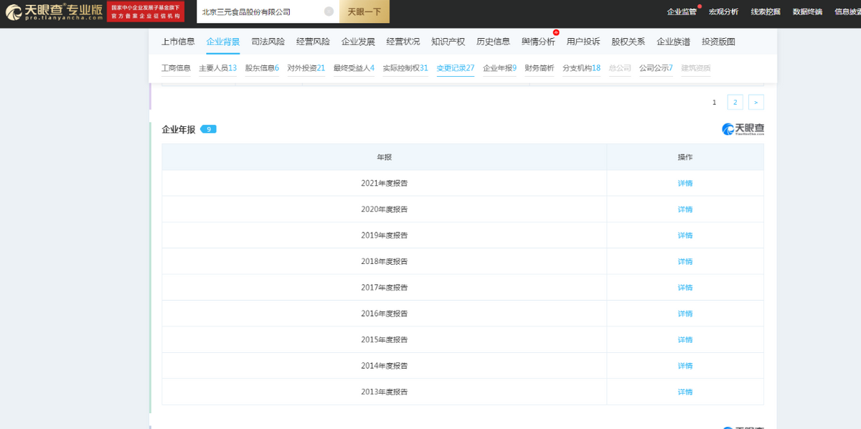Switch to the 舆情分析 tab
This screenshot has height=429, width=861.
[538, 42]
